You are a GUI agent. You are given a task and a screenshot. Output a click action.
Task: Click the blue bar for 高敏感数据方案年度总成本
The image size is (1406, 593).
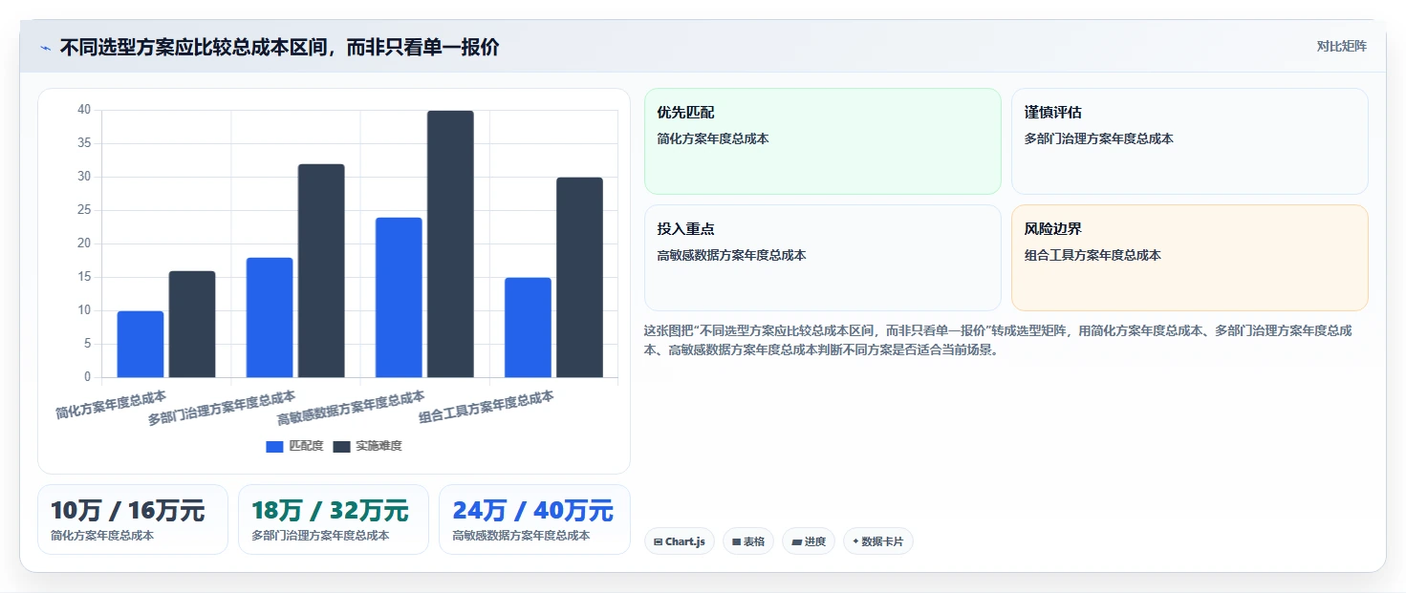(399, 297)
